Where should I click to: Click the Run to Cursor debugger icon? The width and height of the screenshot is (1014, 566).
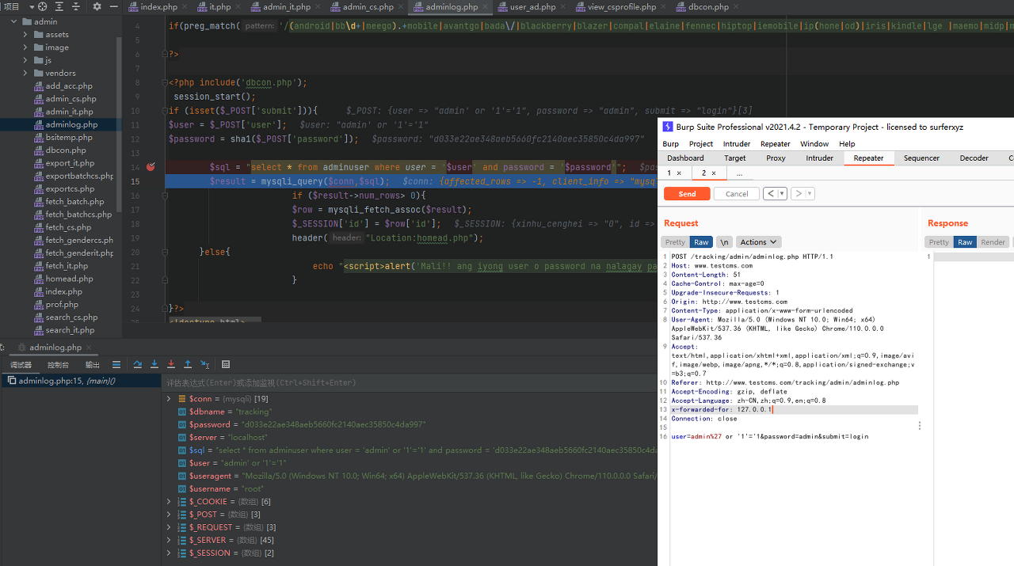click(x=204, y=364)
